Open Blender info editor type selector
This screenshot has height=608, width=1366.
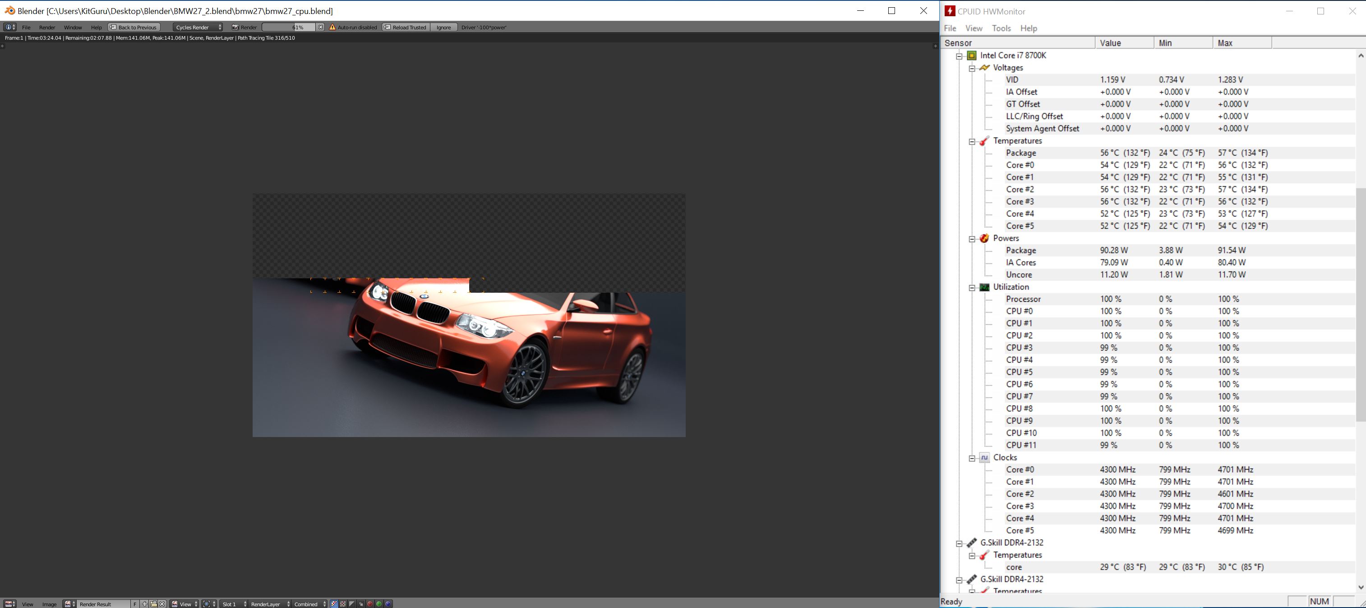(10, 27)
